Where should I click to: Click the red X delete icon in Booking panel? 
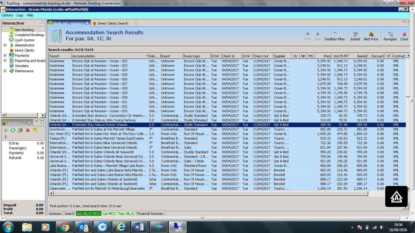pos(28,130)
